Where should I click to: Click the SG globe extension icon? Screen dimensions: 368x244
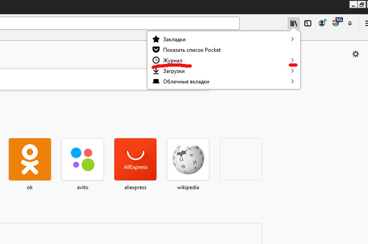[337, 22]
